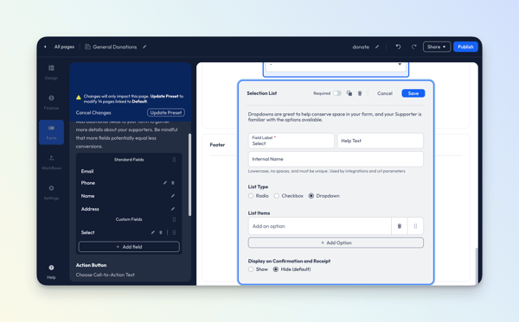
Task: Go back using the arrow beside All pages
Action: (45, 47)
